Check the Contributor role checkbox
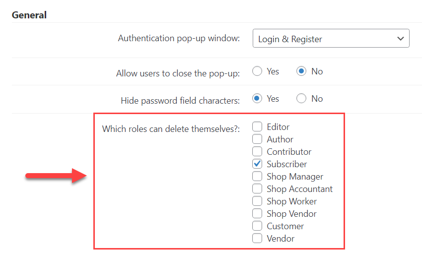The image size is (422, 253). click(x=257, y=151)
